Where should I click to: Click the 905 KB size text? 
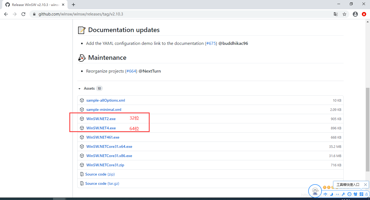pyautogui.click(x=336, y=119)
